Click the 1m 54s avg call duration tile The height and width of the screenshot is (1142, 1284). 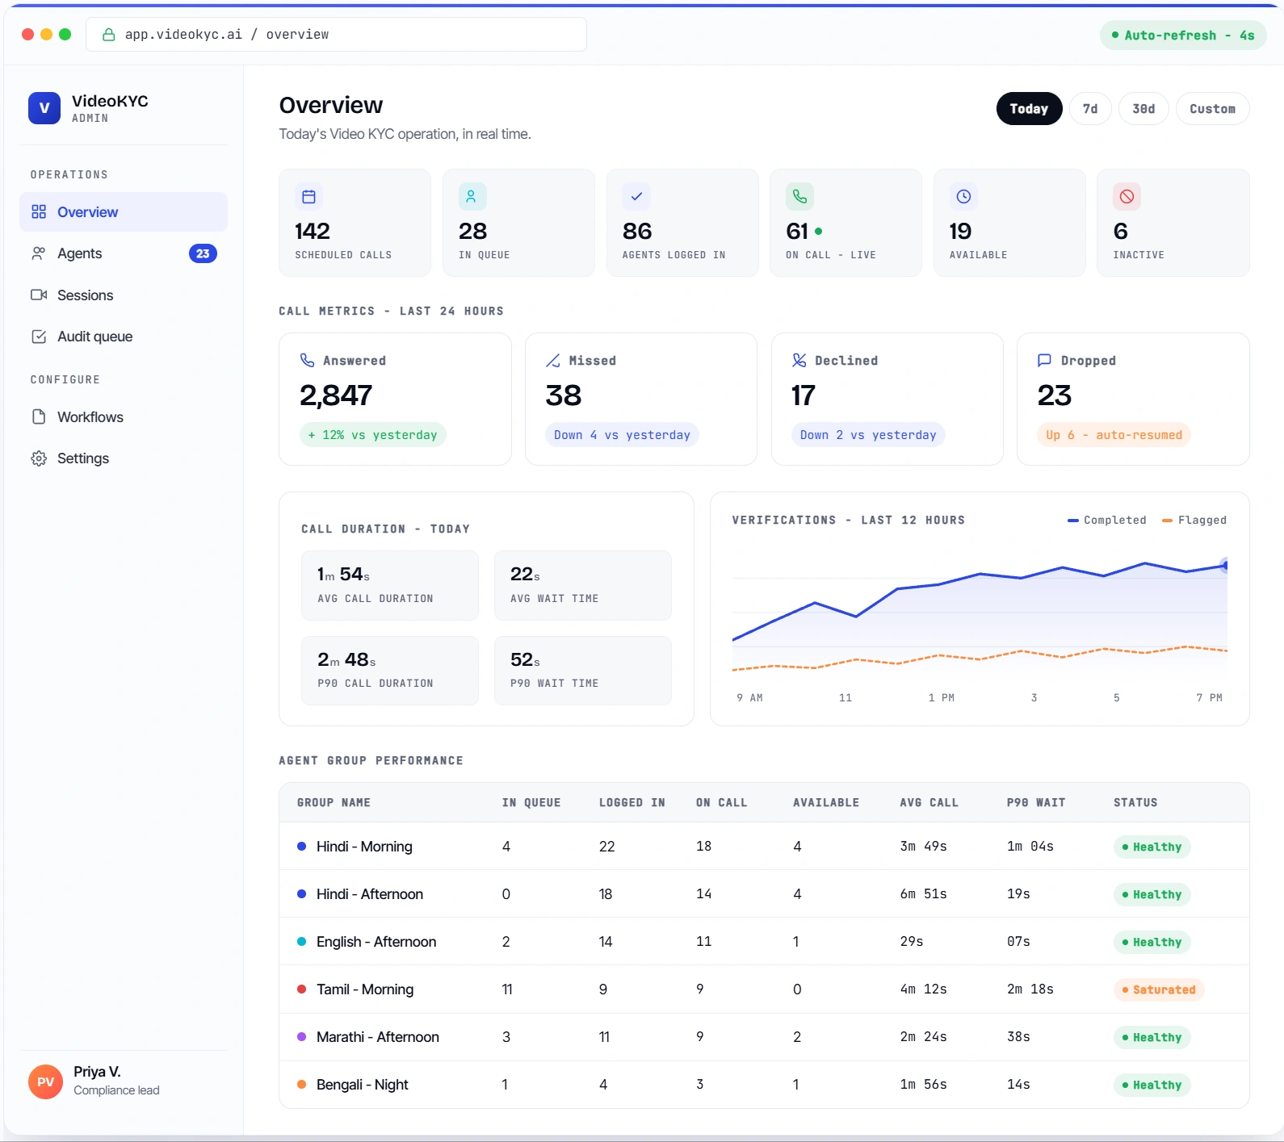point(390,586)
